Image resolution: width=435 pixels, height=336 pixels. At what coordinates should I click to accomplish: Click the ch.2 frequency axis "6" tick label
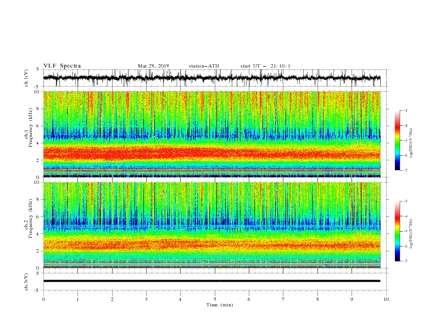point(38,217)
